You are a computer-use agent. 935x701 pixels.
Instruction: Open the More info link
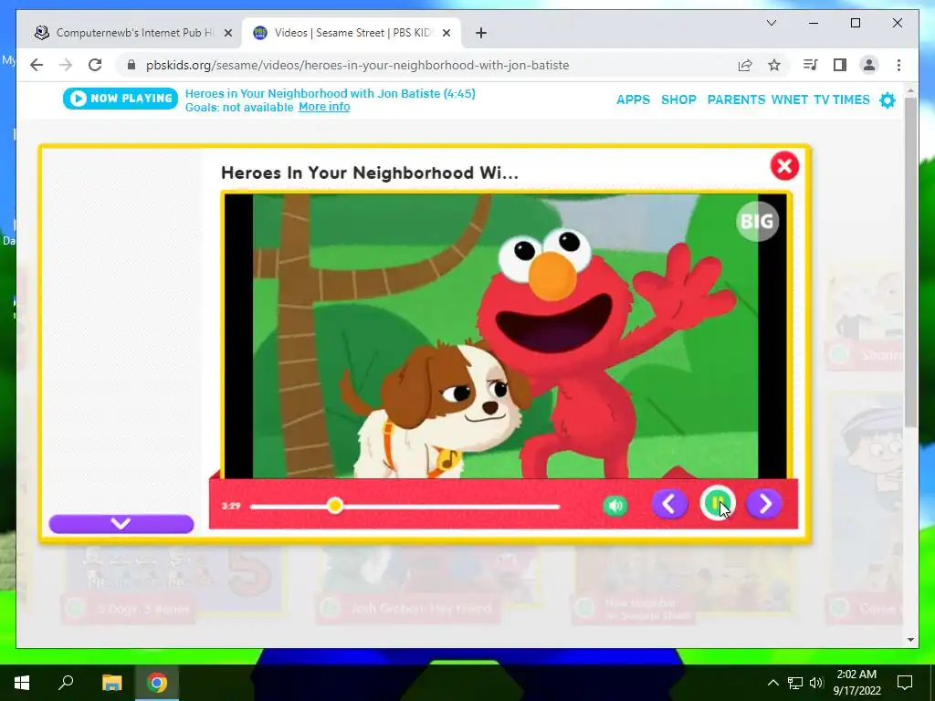(324, 107)
